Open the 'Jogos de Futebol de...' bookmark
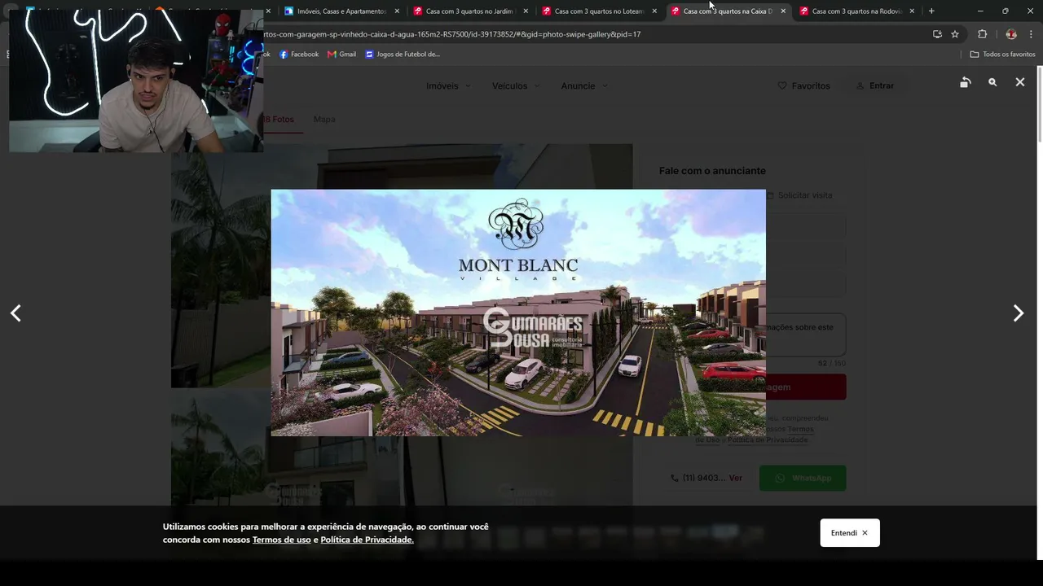The image size is (1043, 586). (403, 55)
